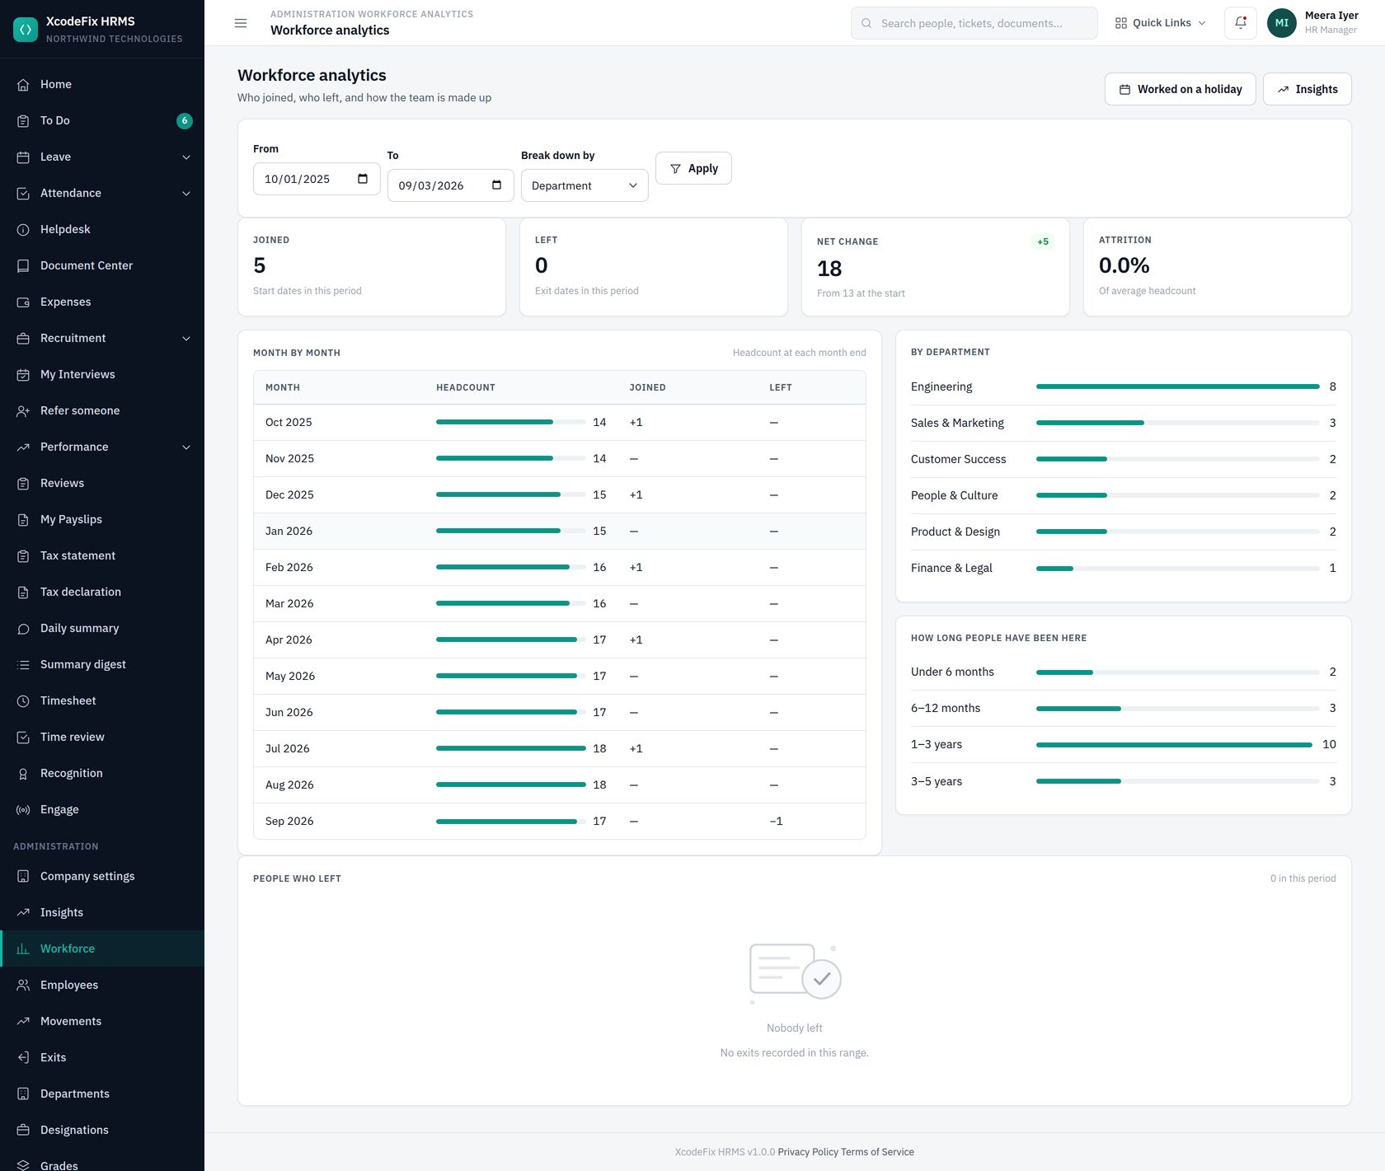Open the Break down by Department dropdown
Image resolution: width=1385 pixels, height=1171 pixels.
[585, 185]
